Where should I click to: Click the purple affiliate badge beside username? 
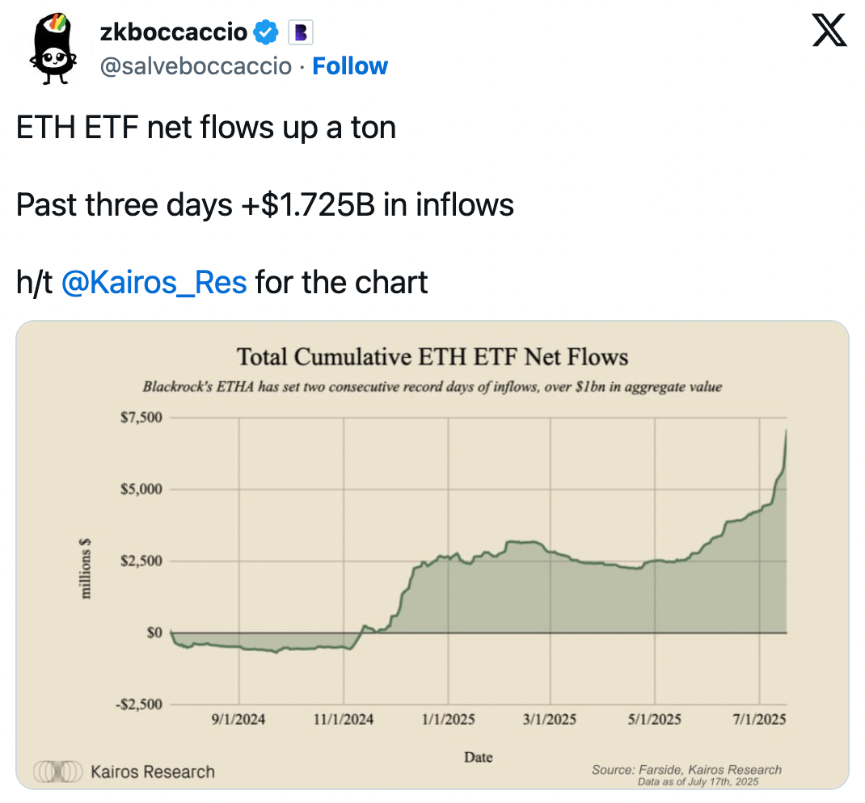tap(300, 32)
